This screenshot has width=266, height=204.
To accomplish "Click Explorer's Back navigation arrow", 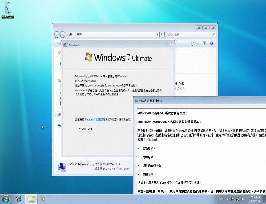I will (57, 34).
